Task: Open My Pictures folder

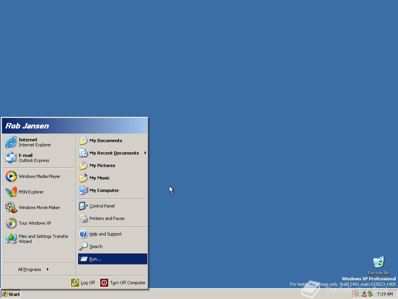Action: (112, 165)
